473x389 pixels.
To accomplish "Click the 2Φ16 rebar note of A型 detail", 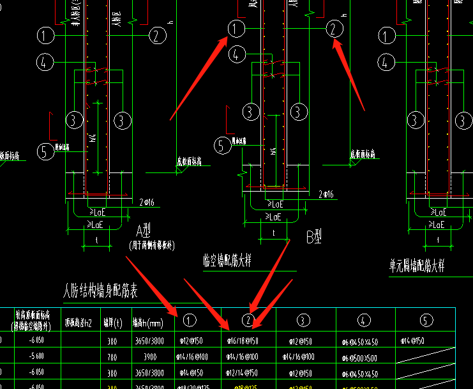I will (x=147, y=202).
